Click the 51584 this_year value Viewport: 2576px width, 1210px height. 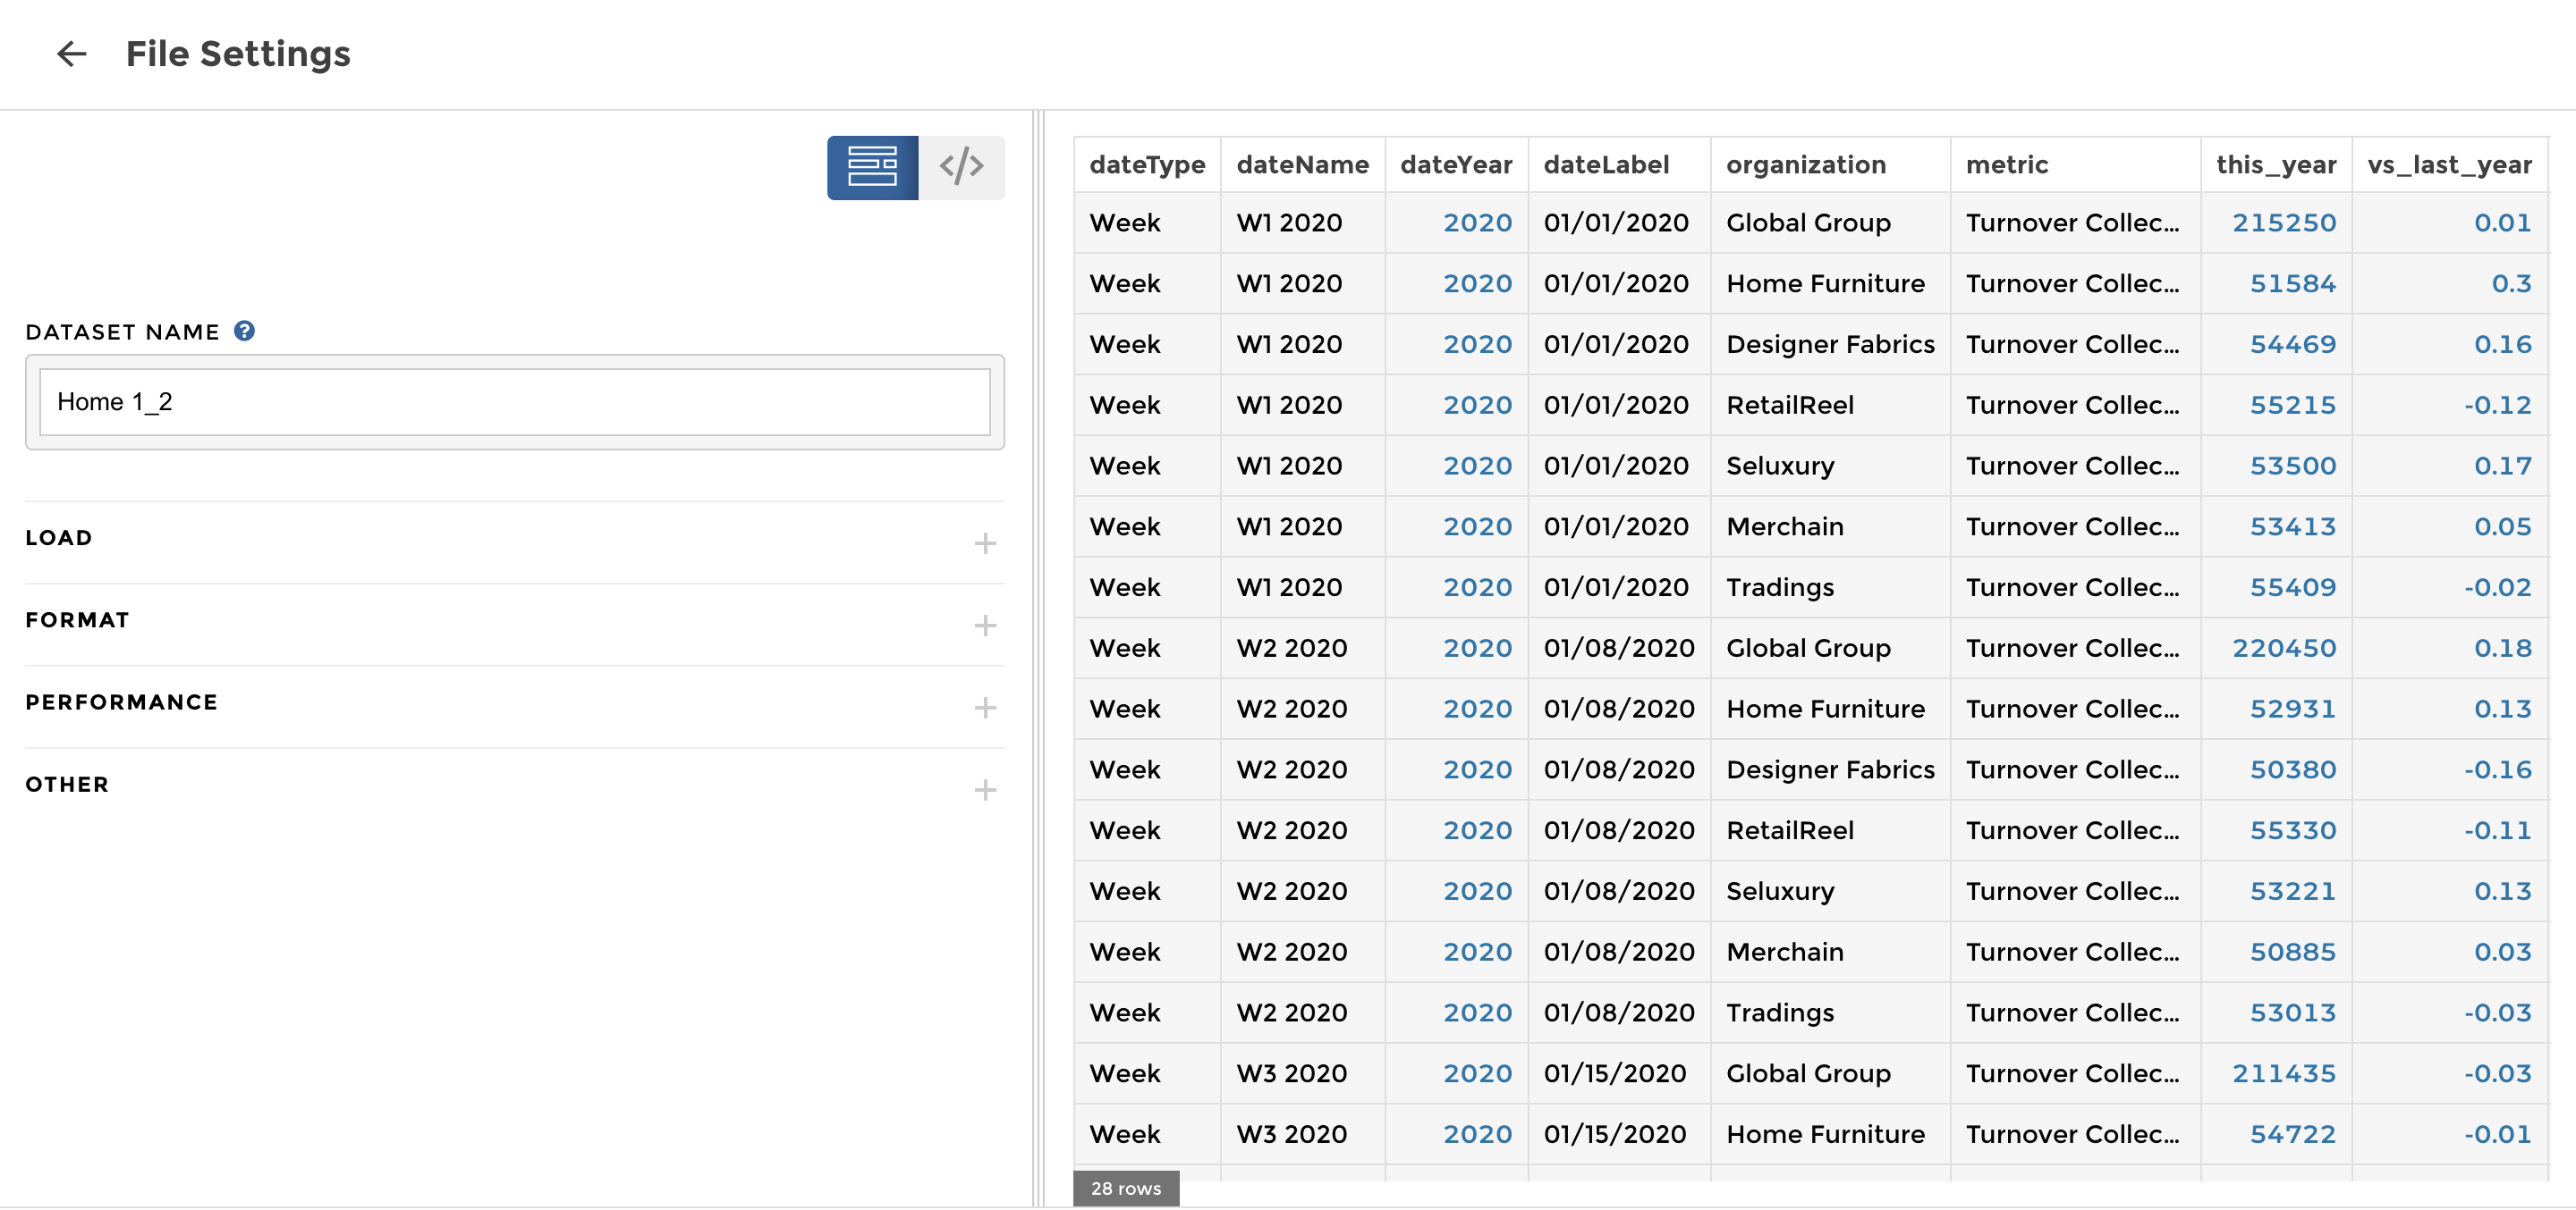coord(2293,284)
